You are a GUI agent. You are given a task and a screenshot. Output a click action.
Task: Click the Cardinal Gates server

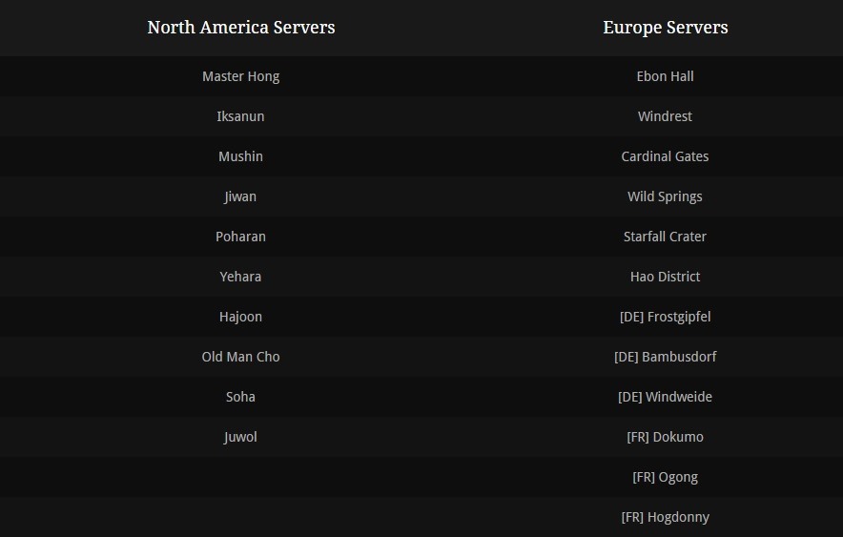[x=665, y=156]
